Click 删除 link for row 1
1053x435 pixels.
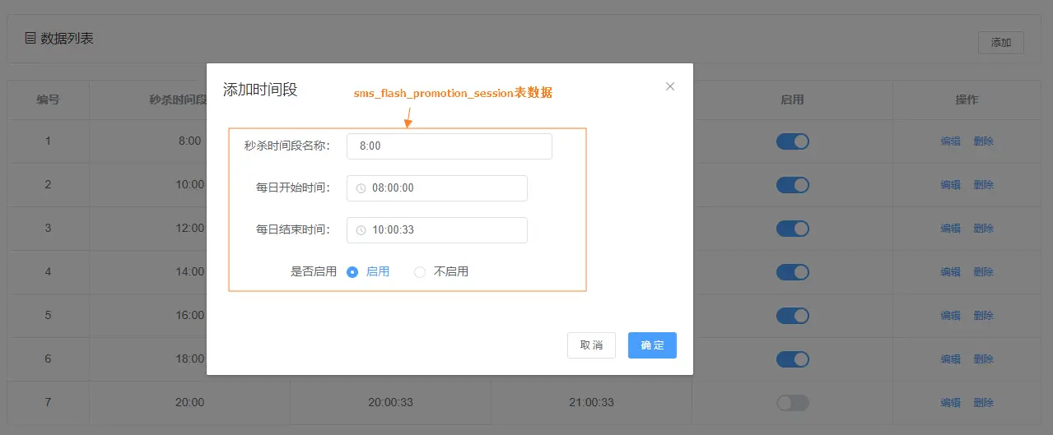point(984,141)
